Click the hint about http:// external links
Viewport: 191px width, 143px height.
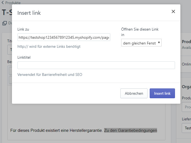coord(49,46)
